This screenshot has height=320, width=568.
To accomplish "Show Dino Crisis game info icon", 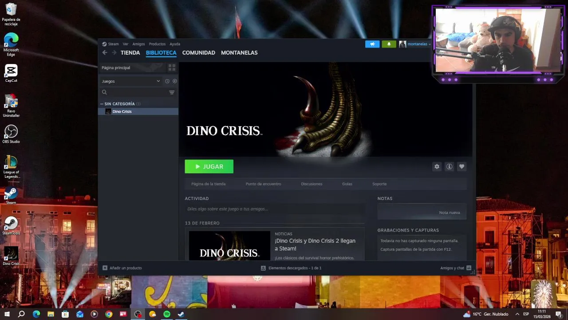I will (x=450, y=167).
